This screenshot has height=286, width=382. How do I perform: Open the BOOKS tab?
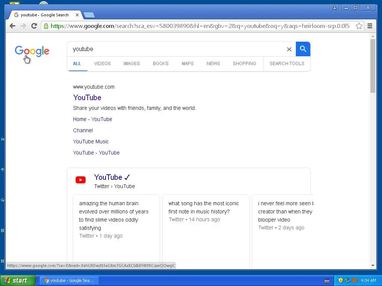tap(161, 63)
